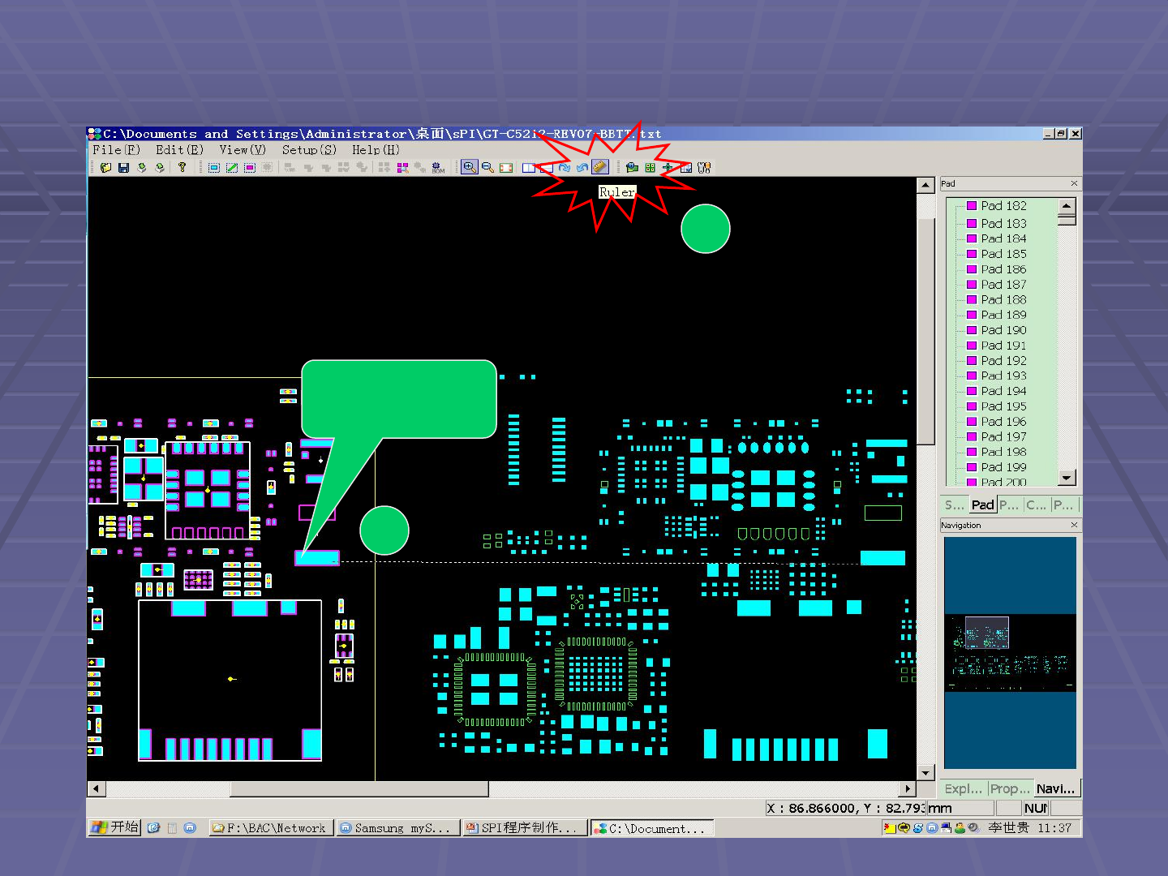The width and height of the screenshot is (1168, 876).
Task: Open the BOM toolbar icon
Action: (x=438, y=168)
